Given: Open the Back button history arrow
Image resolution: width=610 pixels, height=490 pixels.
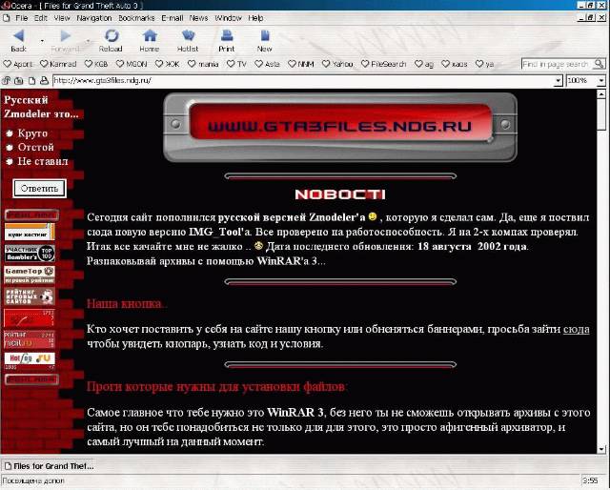Looking at the screenshot, I should (42, 41).
